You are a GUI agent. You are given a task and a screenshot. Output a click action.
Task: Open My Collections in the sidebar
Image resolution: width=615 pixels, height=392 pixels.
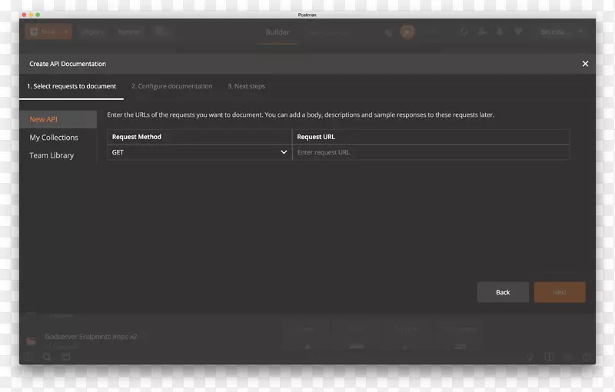pos(54,138)
